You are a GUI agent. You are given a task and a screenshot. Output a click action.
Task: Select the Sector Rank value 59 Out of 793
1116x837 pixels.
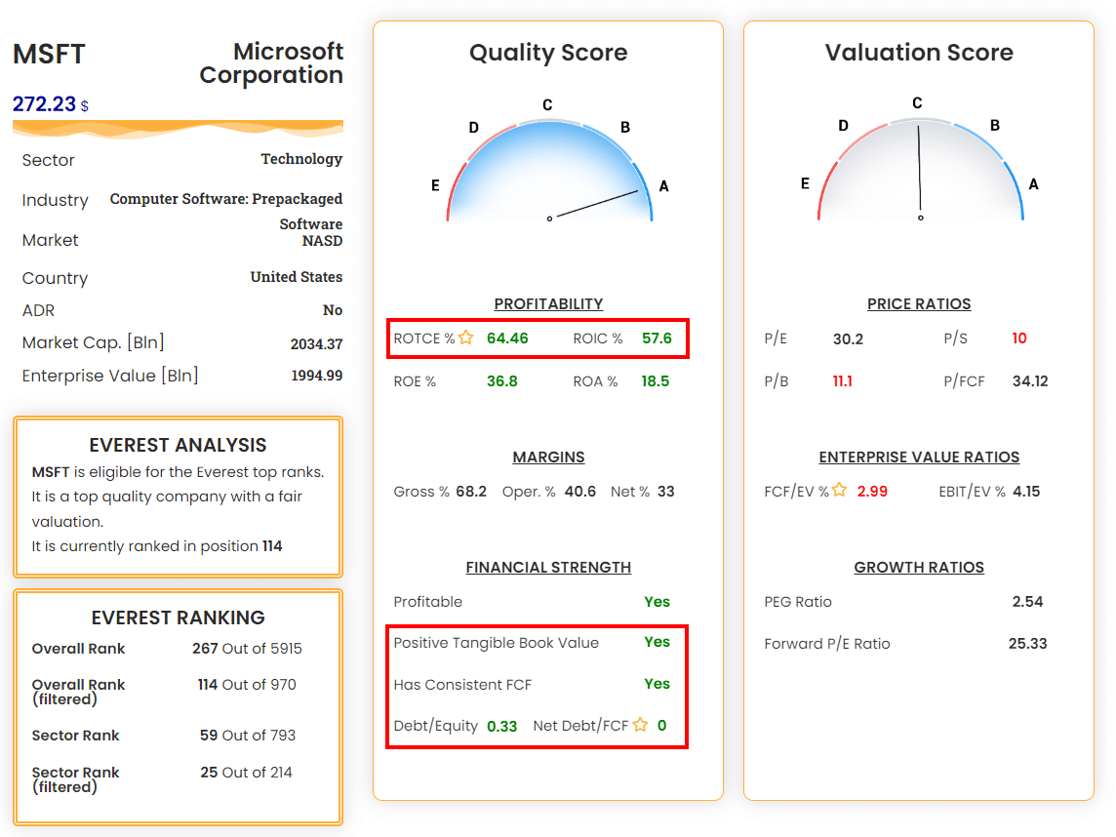tap(248, 736)
